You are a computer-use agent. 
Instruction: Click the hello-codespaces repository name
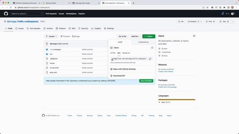pyautogui.click(x=28, y=22)
